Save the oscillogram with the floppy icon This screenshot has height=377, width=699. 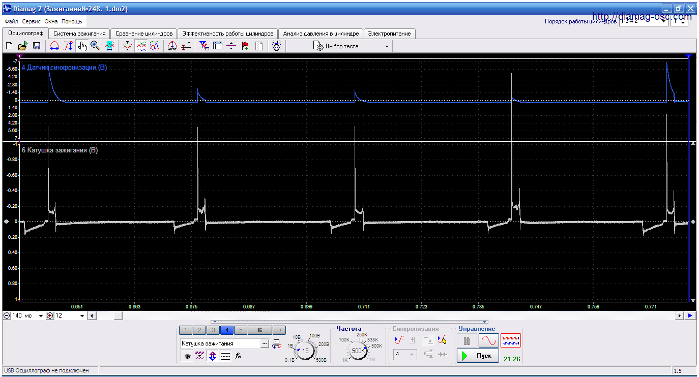(x=37, y=46)
